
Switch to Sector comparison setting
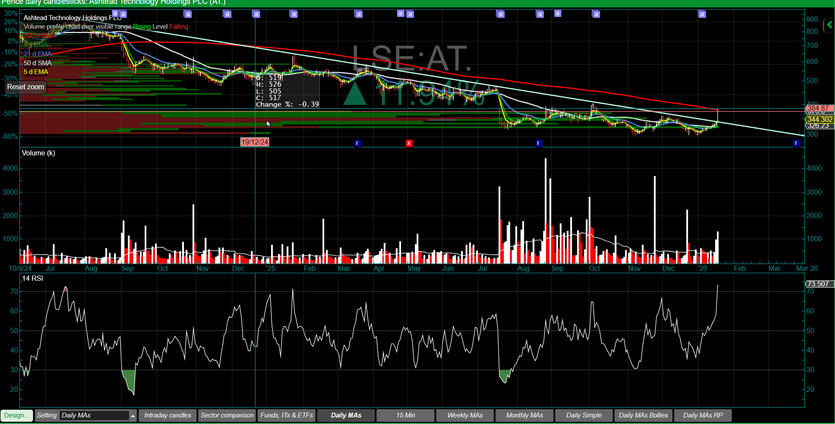227,415
